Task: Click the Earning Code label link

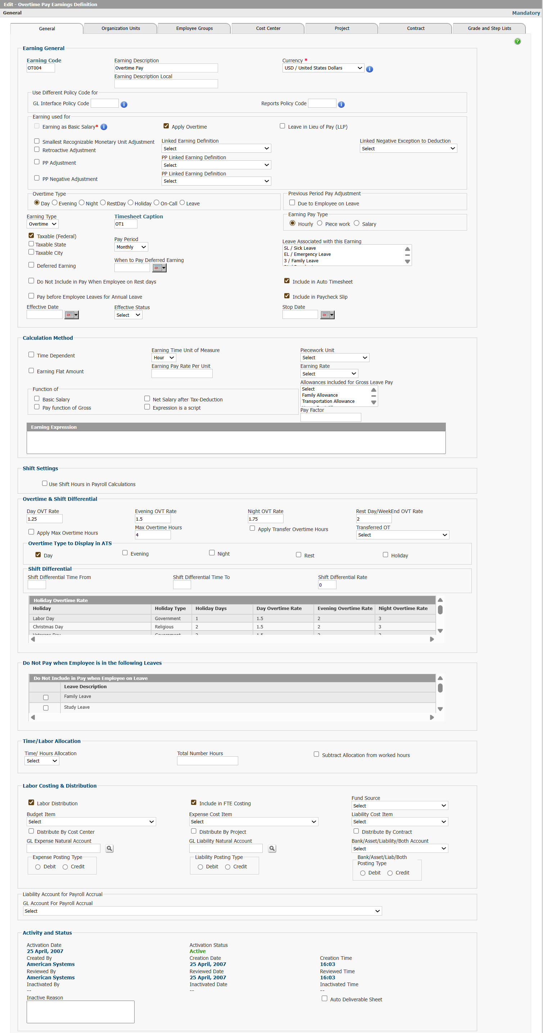Action: [44, 61]
